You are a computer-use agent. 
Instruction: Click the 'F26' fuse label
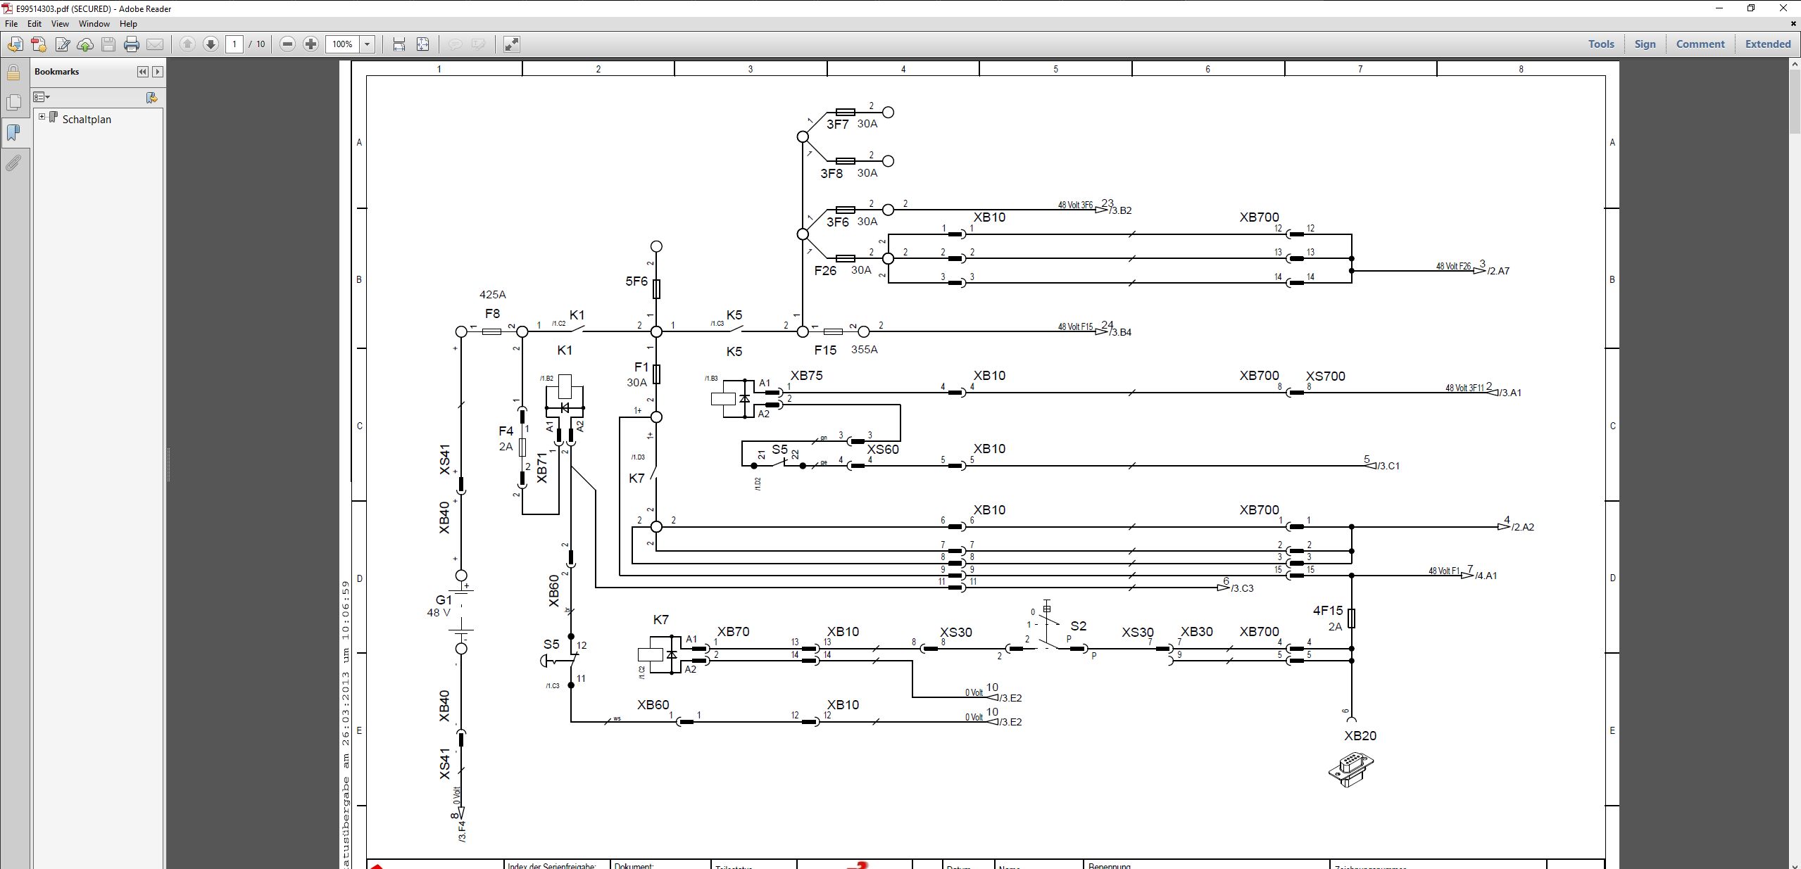click(825, 270)
